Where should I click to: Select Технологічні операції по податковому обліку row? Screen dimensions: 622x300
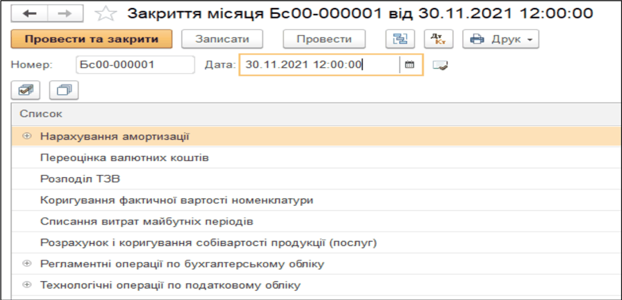(316, 284)
